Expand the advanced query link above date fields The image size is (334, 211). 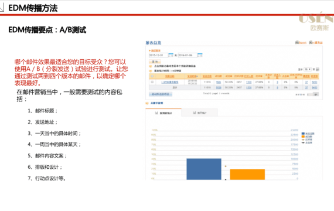point(155,50)
